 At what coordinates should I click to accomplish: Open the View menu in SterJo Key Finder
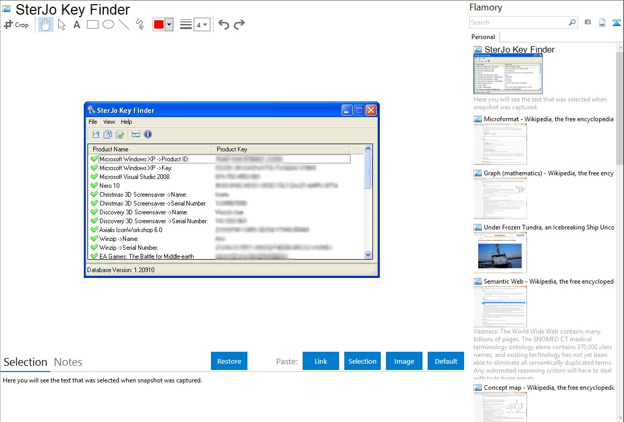pos(109,122)
